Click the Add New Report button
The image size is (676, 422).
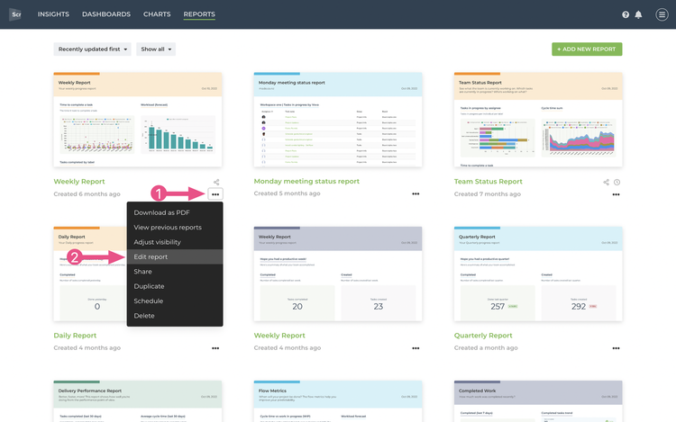[x=587, y=49]
